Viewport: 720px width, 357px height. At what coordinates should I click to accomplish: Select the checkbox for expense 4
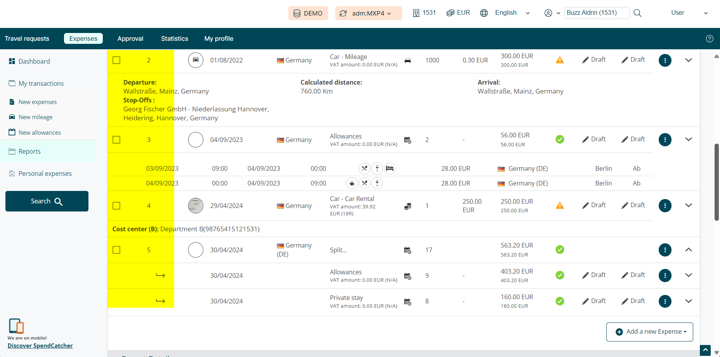(x=116, y=206)
